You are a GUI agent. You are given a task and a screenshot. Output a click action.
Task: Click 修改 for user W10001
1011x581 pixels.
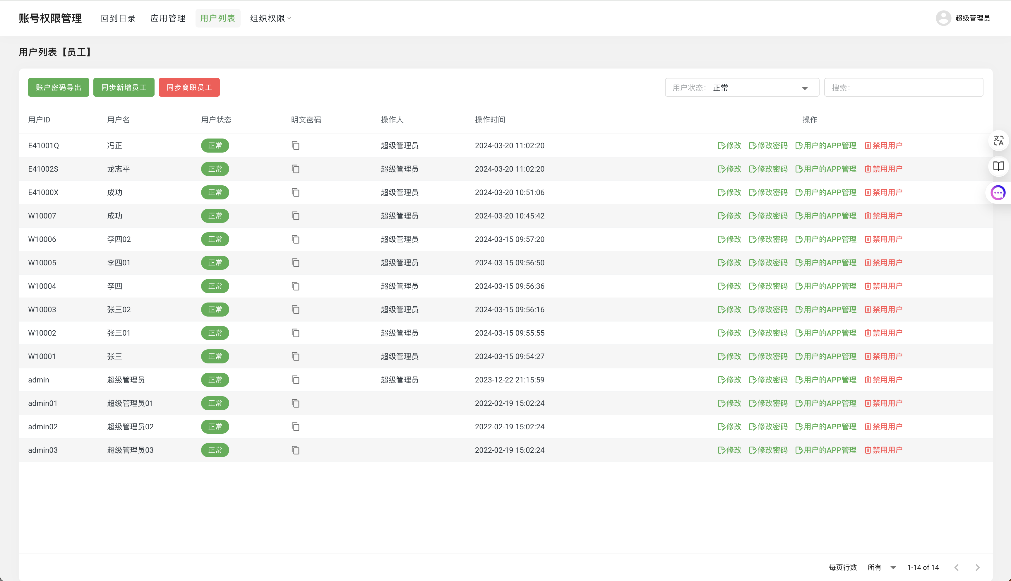point(729,356)
